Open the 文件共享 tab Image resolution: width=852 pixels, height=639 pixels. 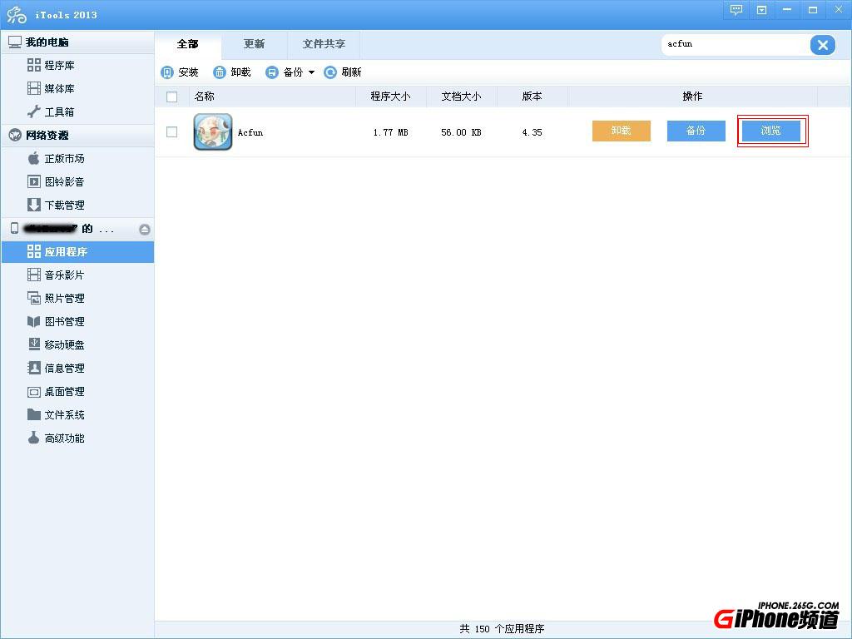(324, 44)
